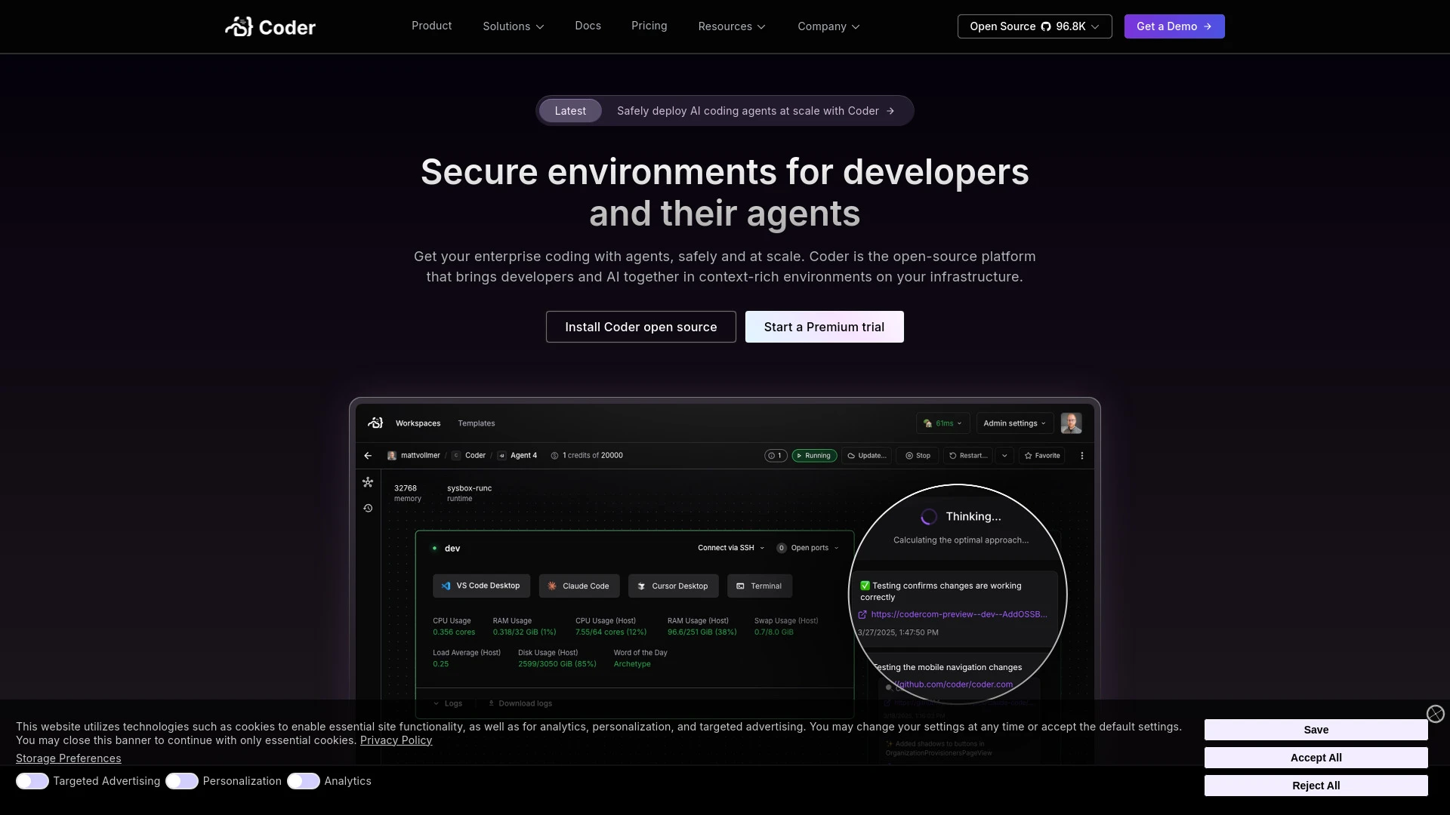Screen dimensions: 1450x815
Task: Stop the running workspace
Action: click(x=917, y=455)
